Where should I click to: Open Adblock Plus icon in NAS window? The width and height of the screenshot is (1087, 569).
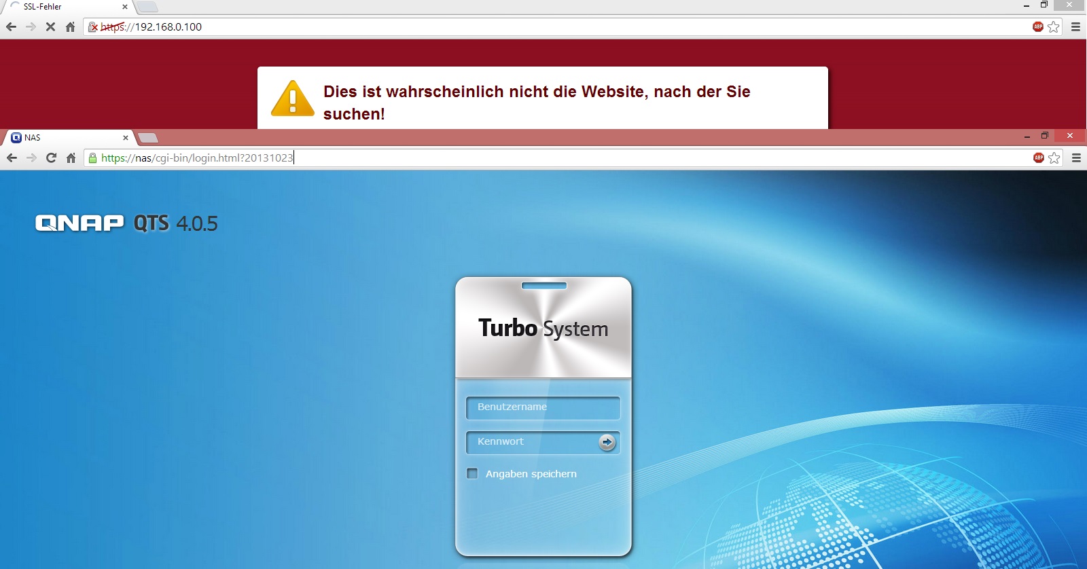(1039, 158)
